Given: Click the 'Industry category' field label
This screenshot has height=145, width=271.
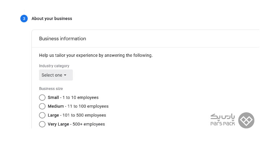Looking at the screenshot, I should [x=54, y=66].
